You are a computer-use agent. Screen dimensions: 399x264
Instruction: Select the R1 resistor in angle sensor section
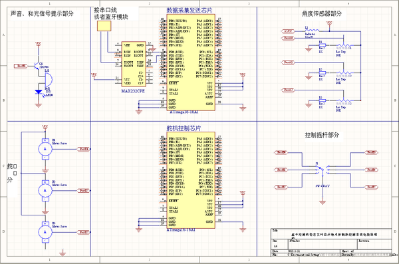tap(322, 45)
